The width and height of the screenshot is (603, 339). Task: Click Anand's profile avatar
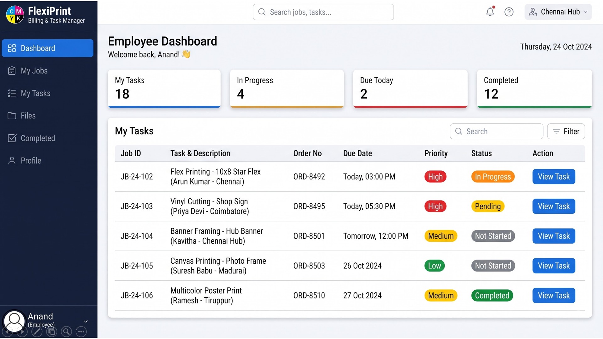pos(14,320)
